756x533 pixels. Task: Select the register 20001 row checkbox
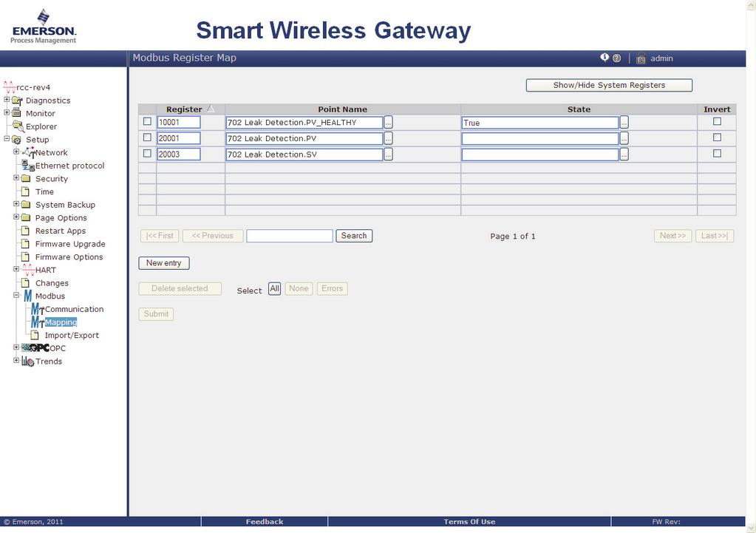click(147, 138)
